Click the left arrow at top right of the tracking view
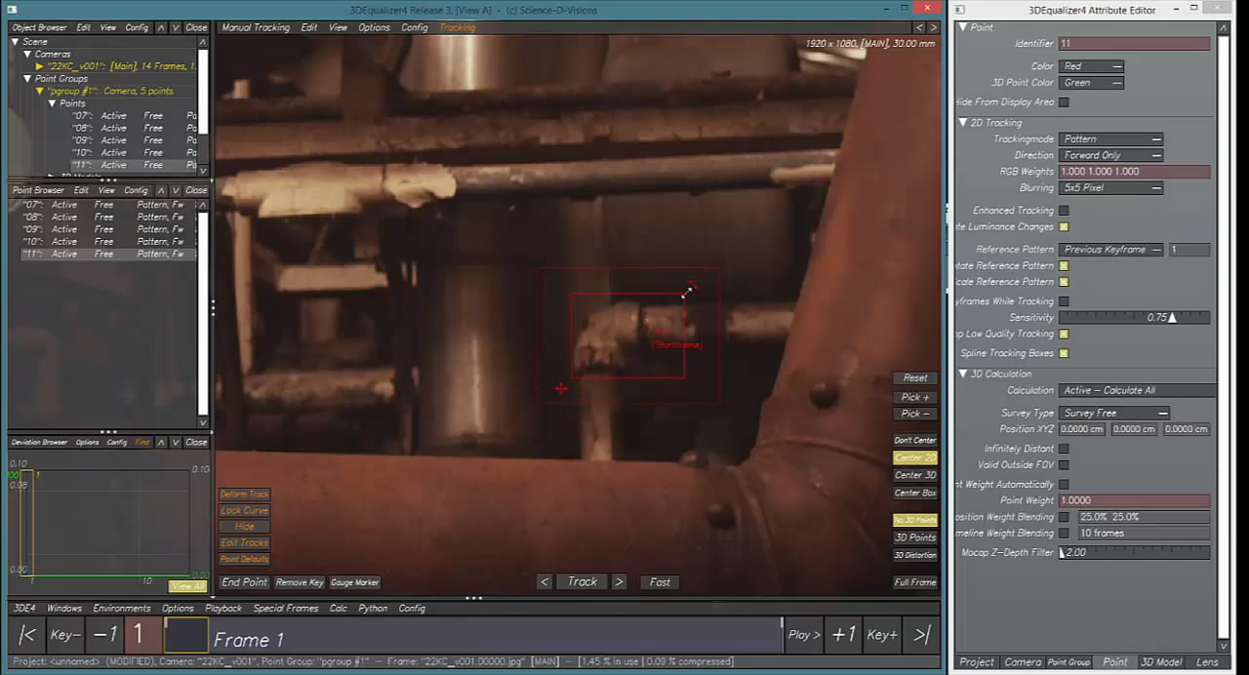 [919, 27]
